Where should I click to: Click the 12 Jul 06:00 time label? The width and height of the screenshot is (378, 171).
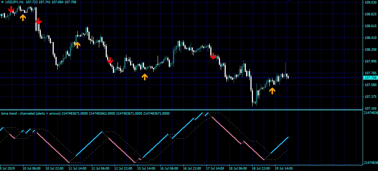(100, 169)
